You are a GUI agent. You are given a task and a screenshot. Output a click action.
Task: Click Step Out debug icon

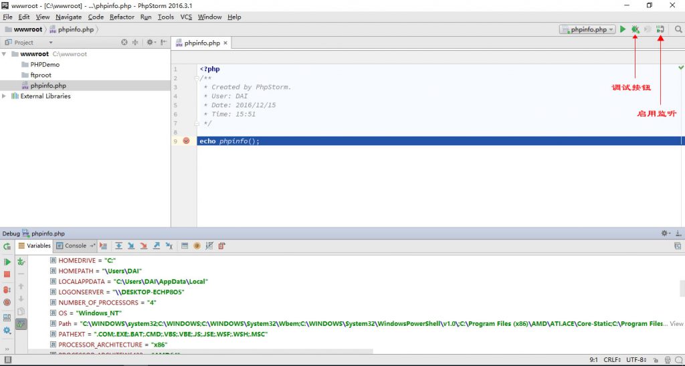(157, 246)
